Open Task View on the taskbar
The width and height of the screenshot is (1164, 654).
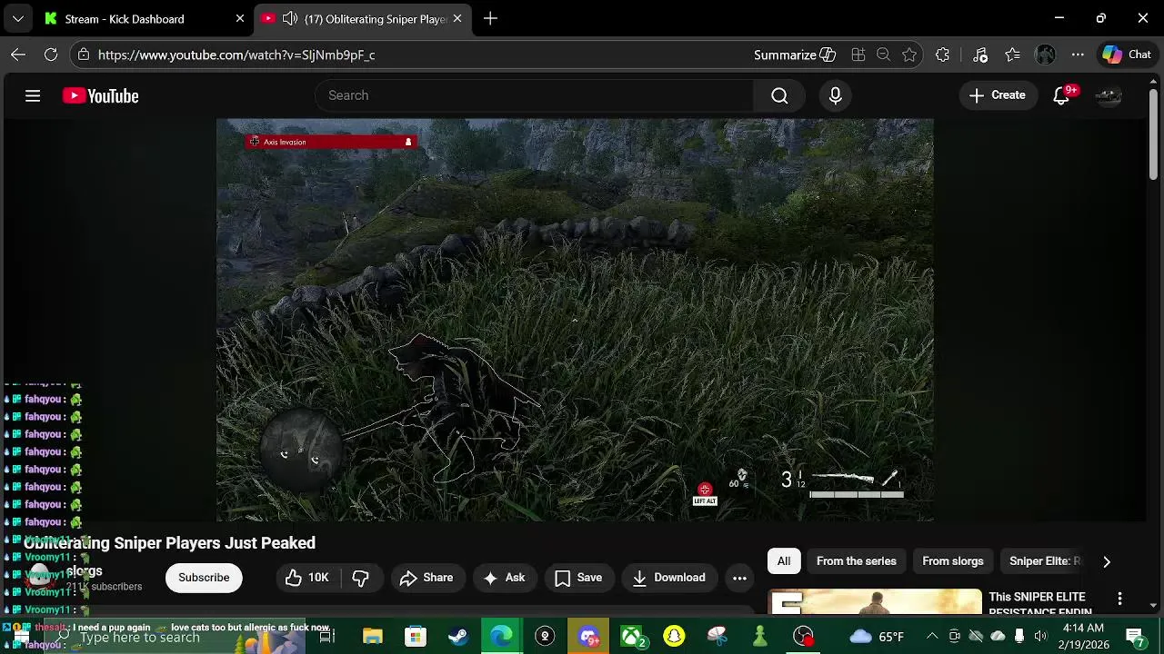(x=327, y=637)
